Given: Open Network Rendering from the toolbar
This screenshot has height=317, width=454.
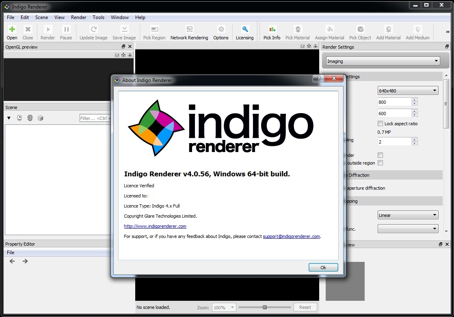Looking at the screenshot, I should click(x=189, y=32).
